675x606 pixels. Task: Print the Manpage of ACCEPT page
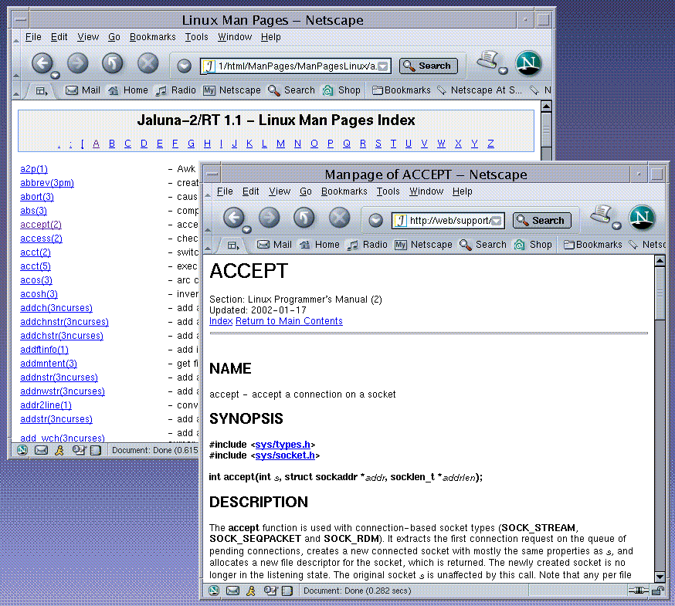pyautogui.click(x=601, y=214)
